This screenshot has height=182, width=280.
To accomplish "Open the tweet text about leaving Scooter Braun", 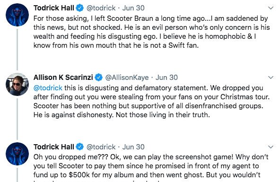I will click(152, 32).
